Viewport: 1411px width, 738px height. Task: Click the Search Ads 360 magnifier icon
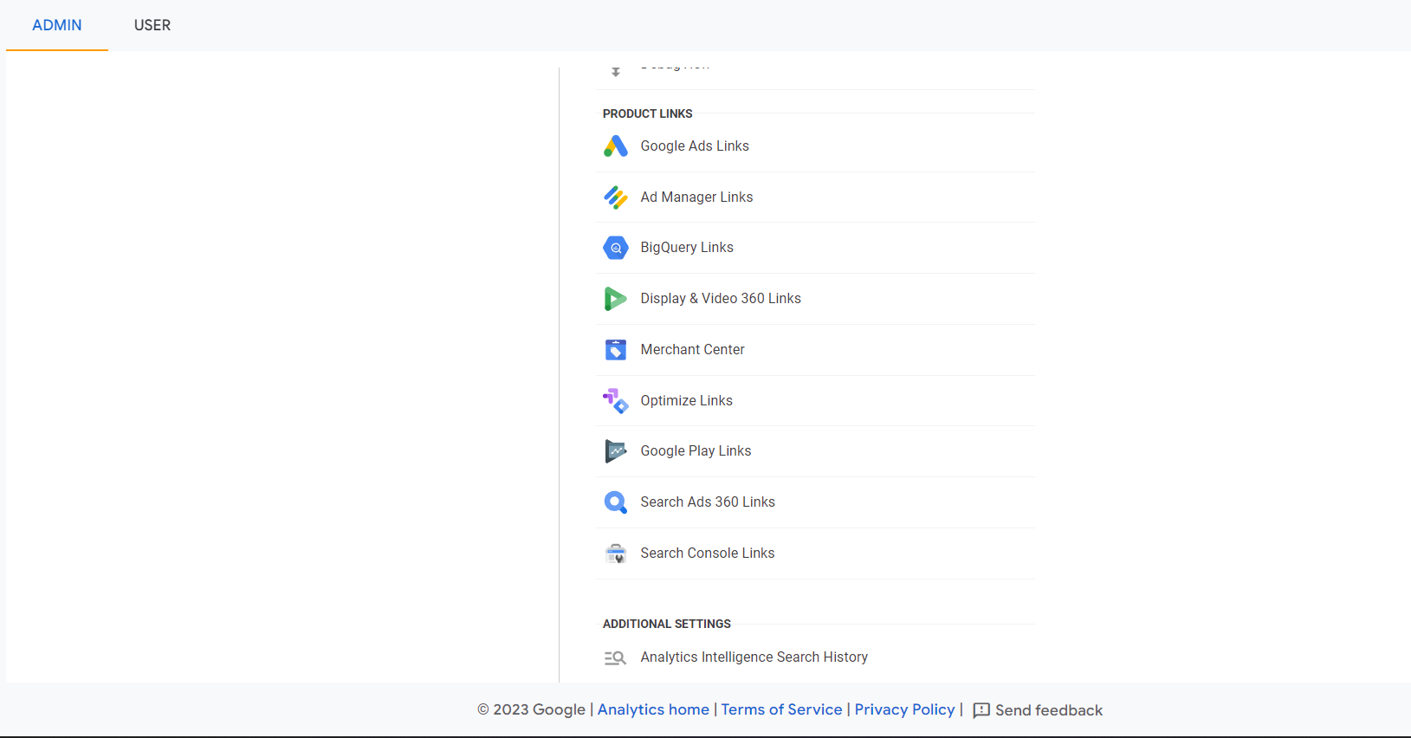click(x=616, y=502)
